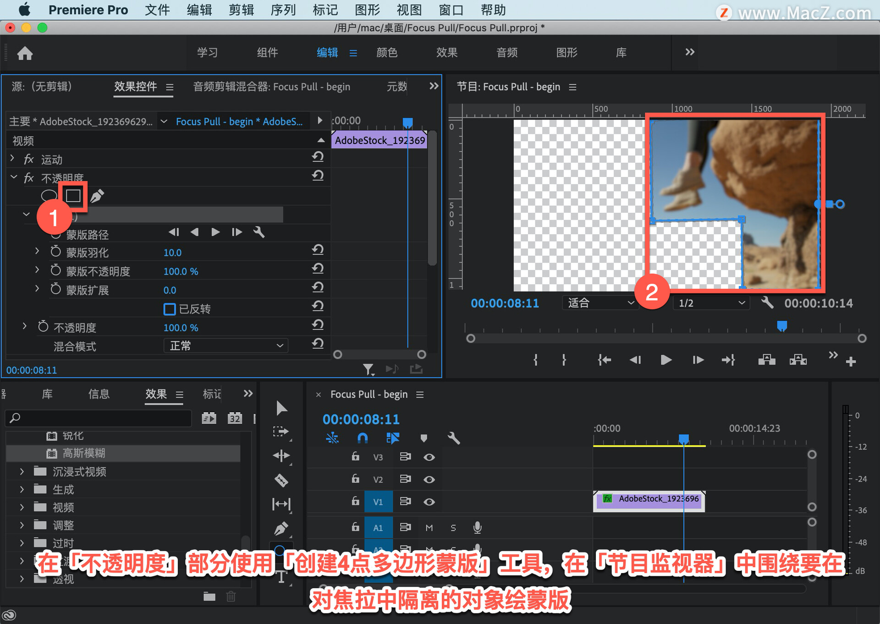
Task: Open the 1/2 playback resolution dropdown
Action: [711, 303]
